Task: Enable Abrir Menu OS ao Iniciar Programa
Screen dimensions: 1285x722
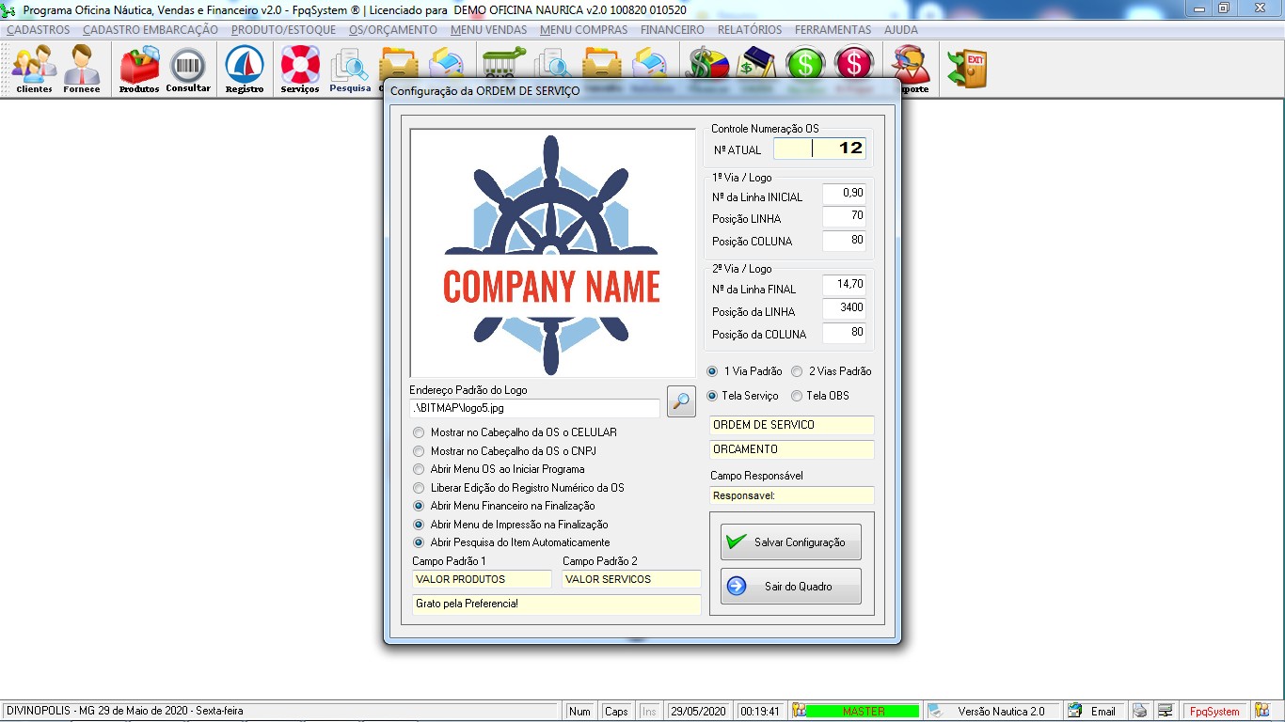Action: pyautogui.click(x=499, y=469)
